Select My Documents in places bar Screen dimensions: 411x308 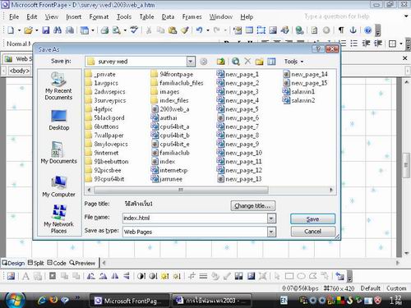[58, 153]
